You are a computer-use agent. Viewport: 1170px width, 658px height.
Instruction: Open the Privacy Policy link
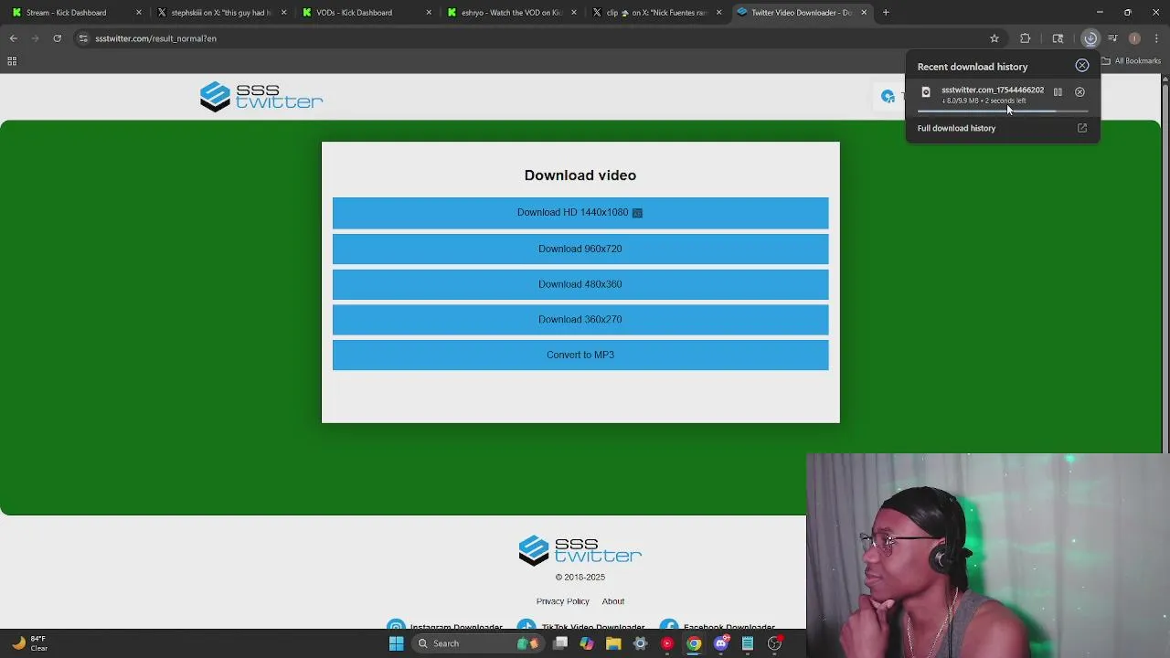click(x=563, y=601)
